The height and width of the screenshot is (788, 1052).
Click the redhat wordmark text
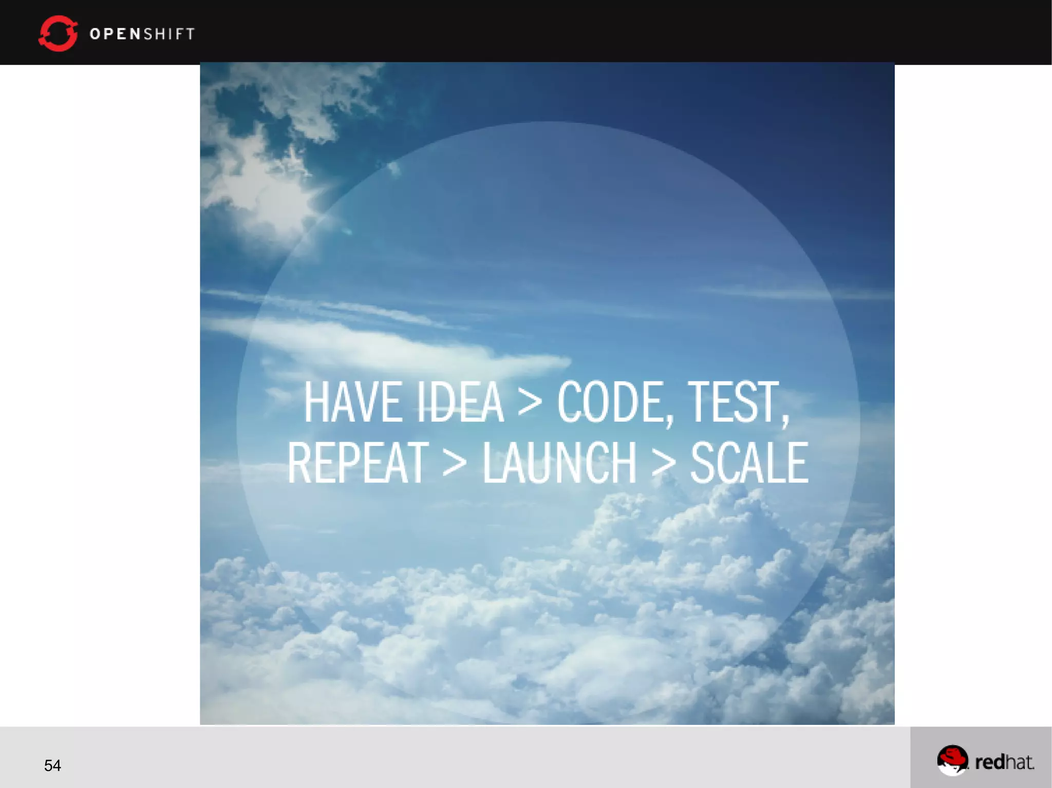click(1004, 762)
